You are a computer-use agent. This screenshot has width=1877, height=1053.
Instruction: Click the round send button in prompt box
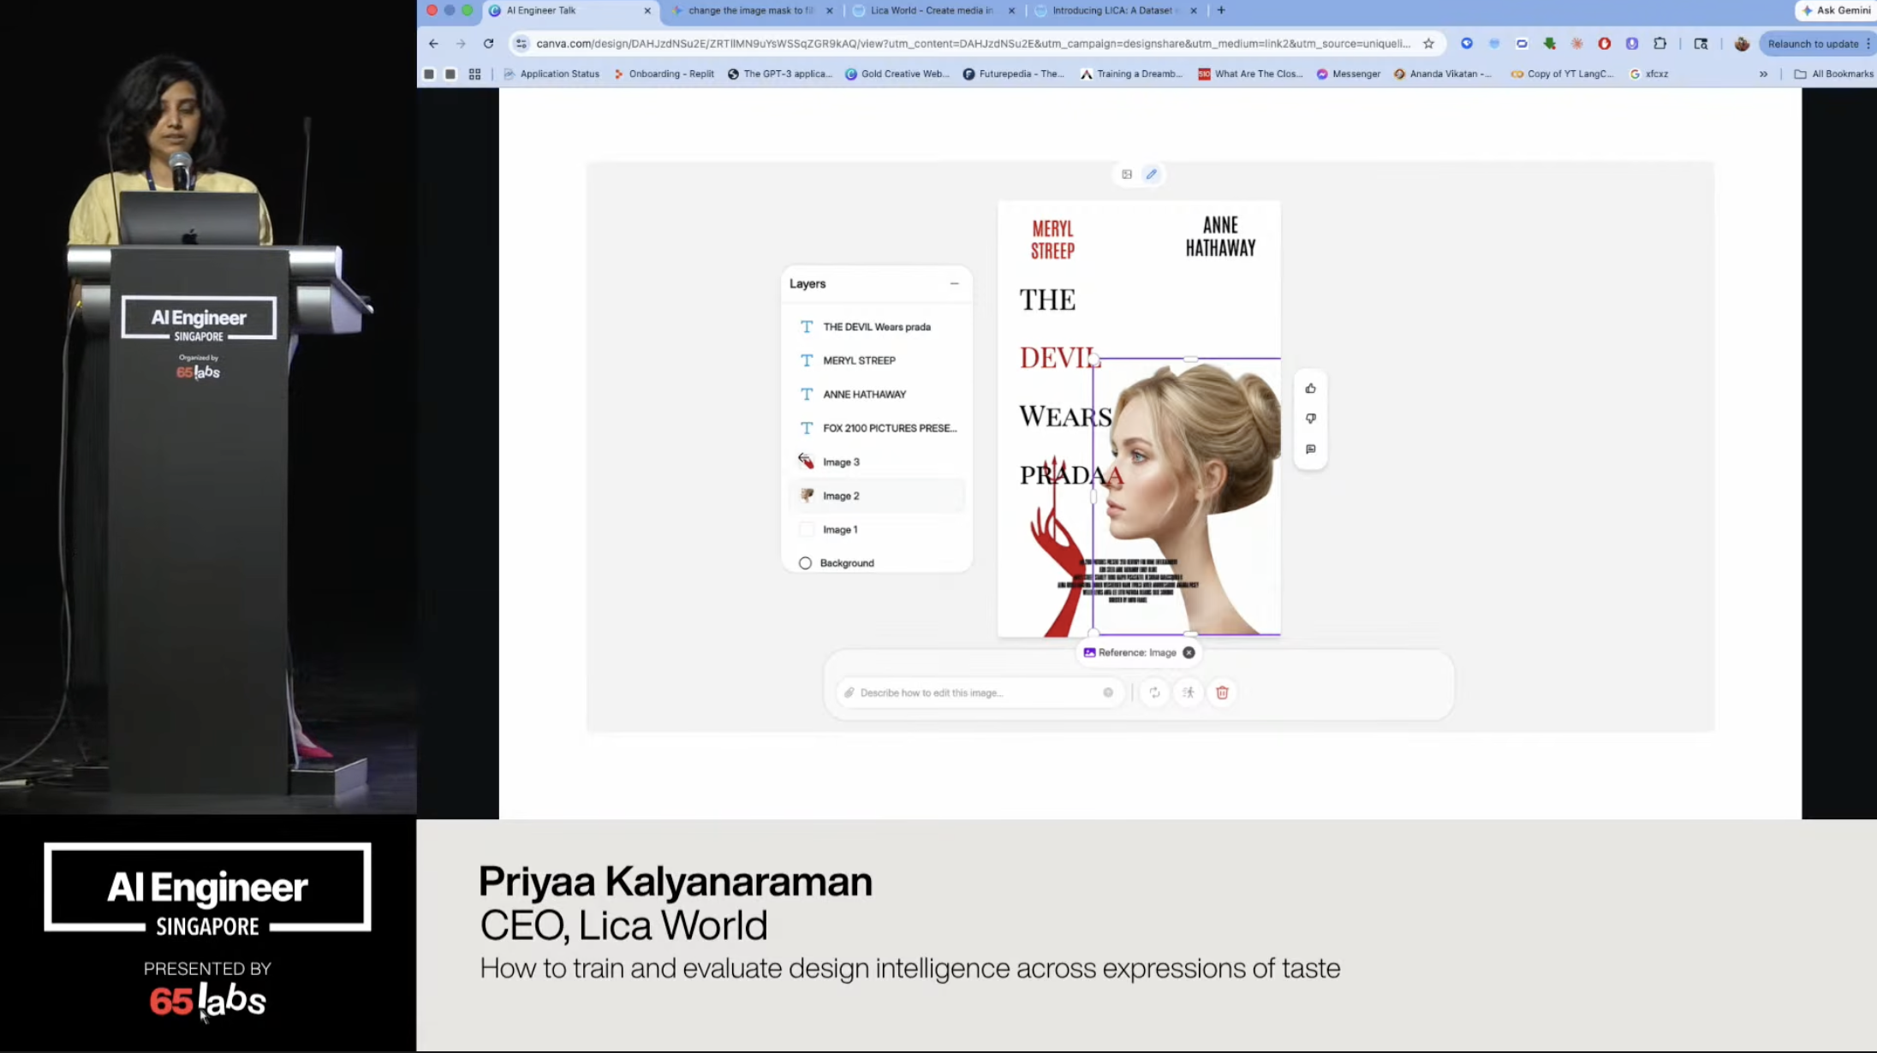1108,693
